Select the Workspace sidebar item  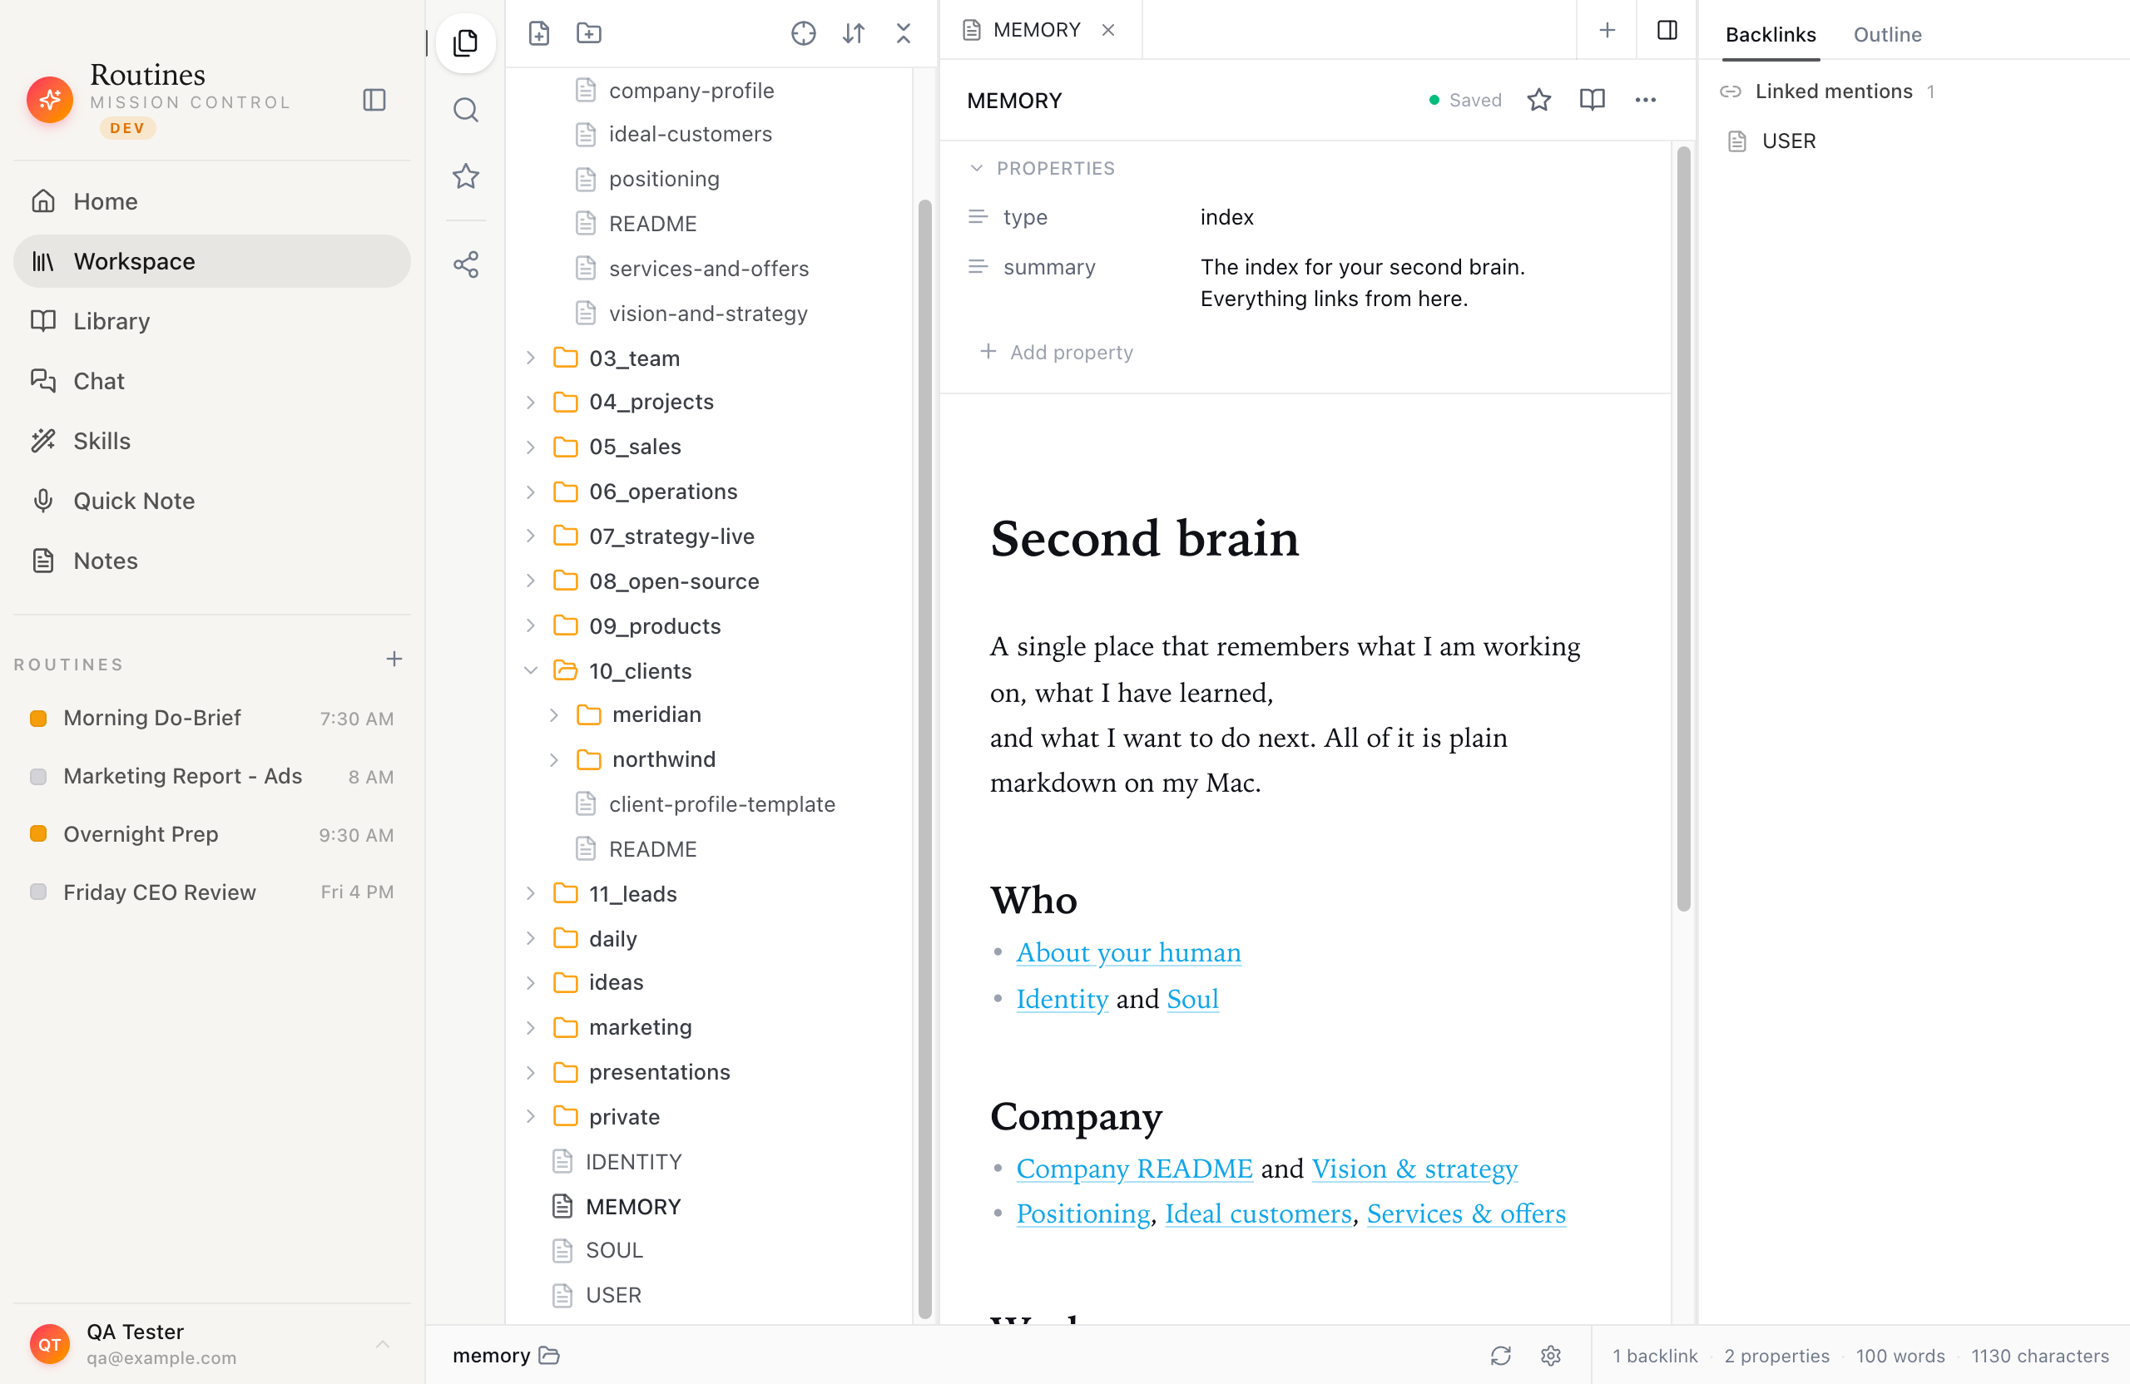click(212, 261)
